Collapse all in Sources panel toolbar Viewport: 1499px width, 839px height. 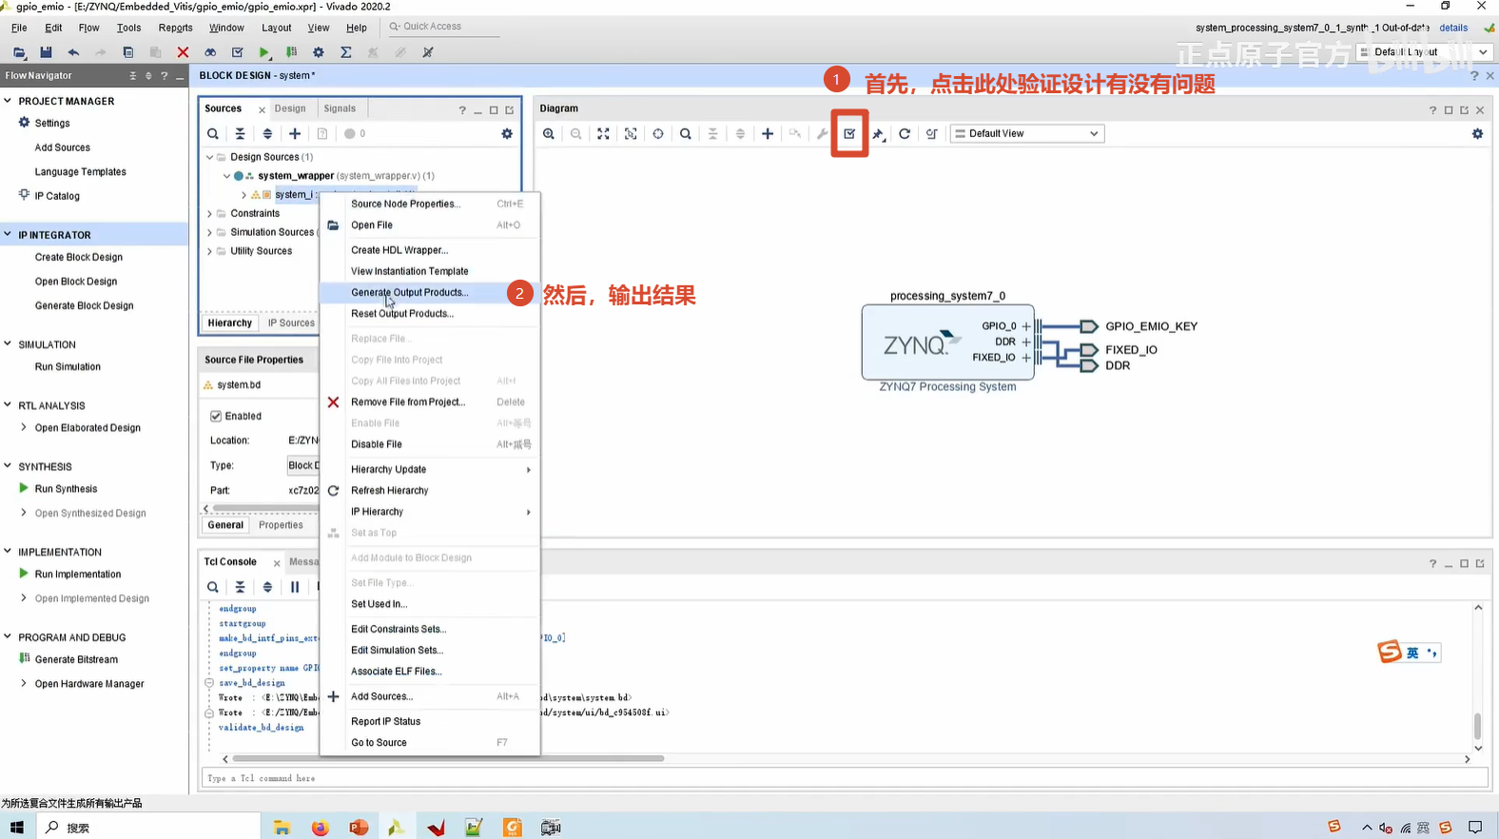point(241,134)
